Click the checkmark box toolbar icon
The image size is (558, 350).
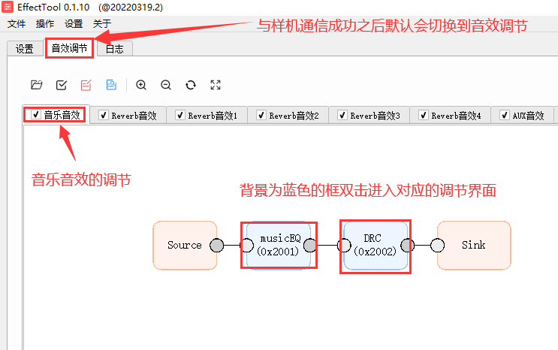tap(62, 85)
